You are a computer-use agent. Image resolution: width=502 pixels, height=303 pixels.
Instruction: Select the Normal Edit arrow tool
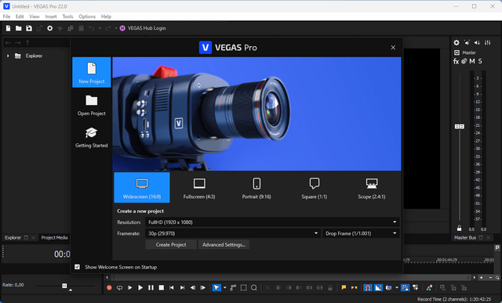(x=216, y=287)
